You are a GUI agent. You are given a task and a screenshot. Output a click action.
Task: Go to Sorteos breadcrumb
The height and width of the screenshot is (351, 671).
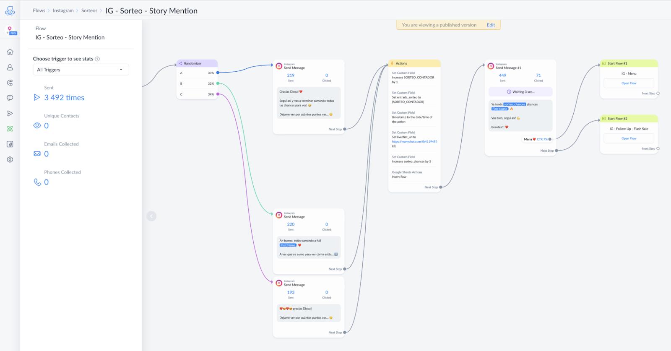coord(89,10)
